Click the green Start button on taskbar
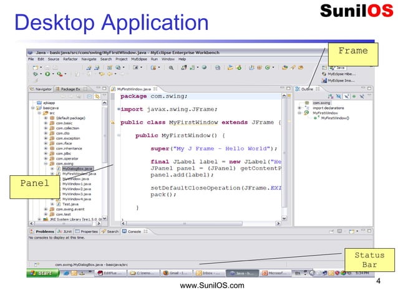 point(42,273)
